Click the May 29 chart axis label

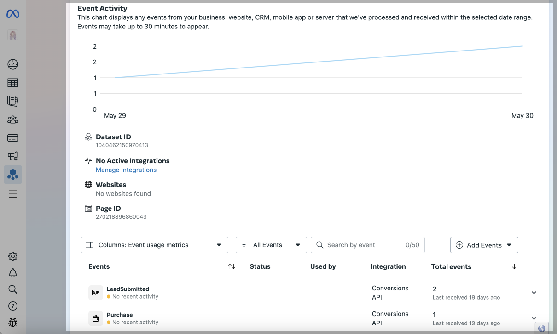pos(115,116)
